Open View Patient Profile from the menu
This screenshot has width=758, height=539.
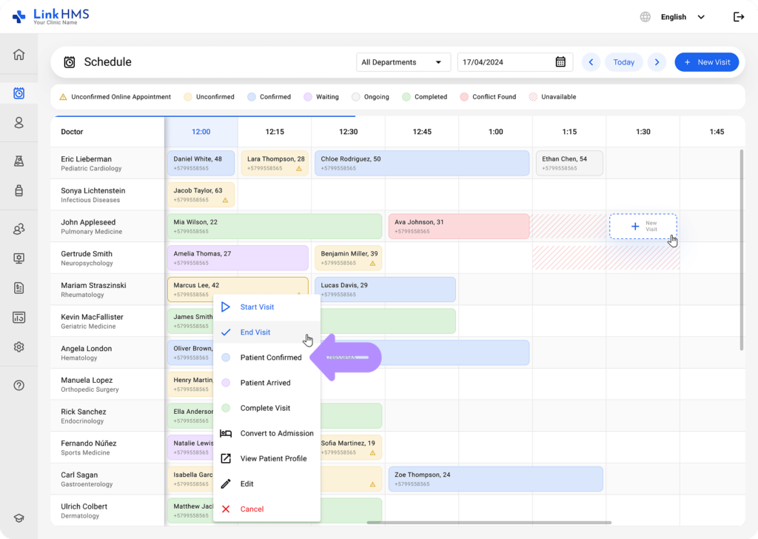(266, 458)
